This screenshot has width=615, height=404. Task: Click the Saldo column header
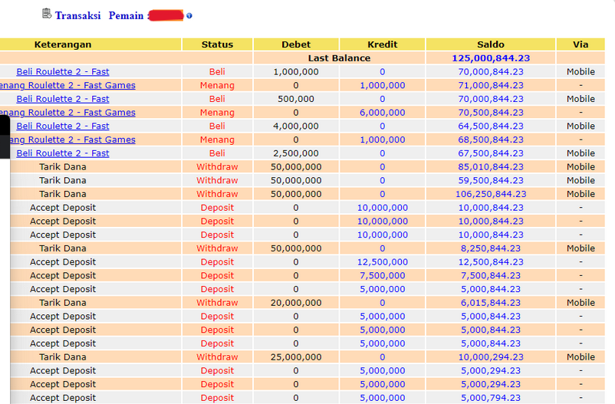click(491, 44)
